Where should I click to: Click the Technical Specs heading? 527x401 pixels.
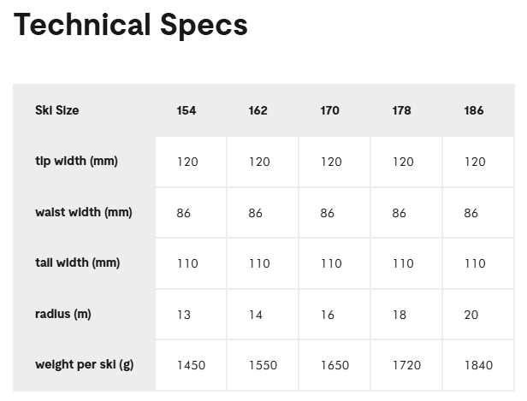[x=131, y=26]
